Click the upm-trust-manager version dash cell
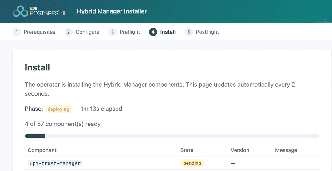 click(x=233, y=163)
